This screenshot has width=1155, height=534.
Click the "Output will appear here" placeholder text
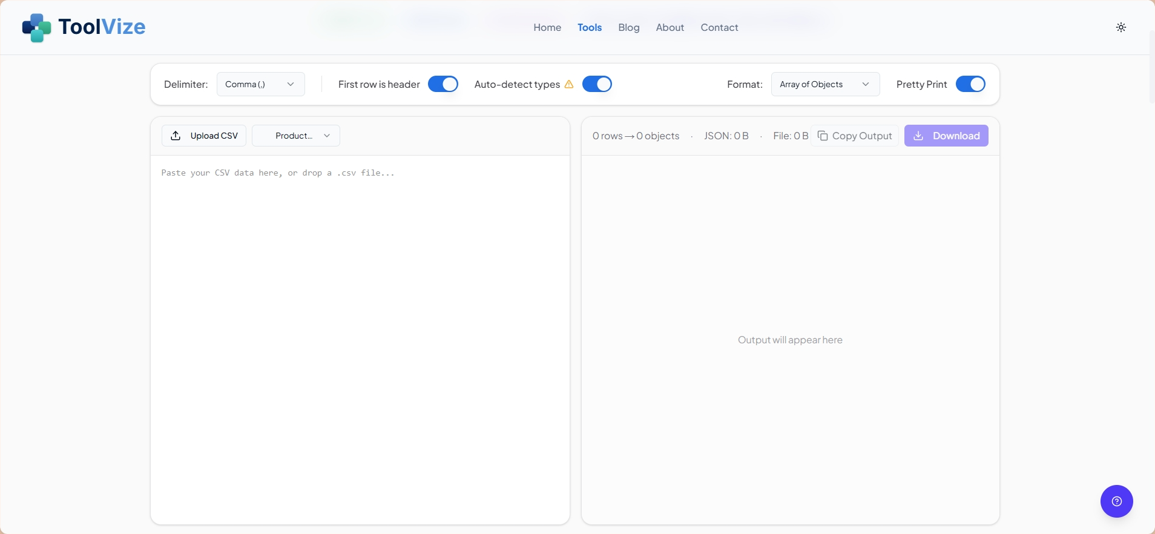coord(791,340)
